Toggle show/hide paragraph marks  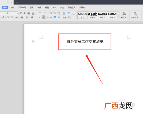[69, 13]
